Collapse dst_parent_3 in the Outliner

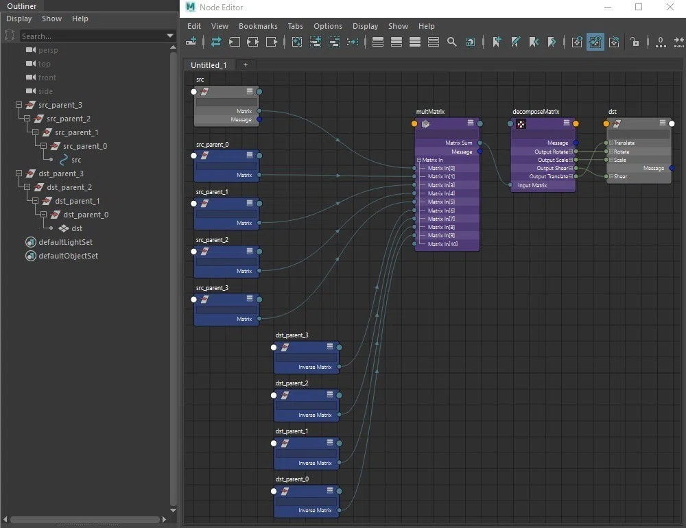tap(19, 173)
